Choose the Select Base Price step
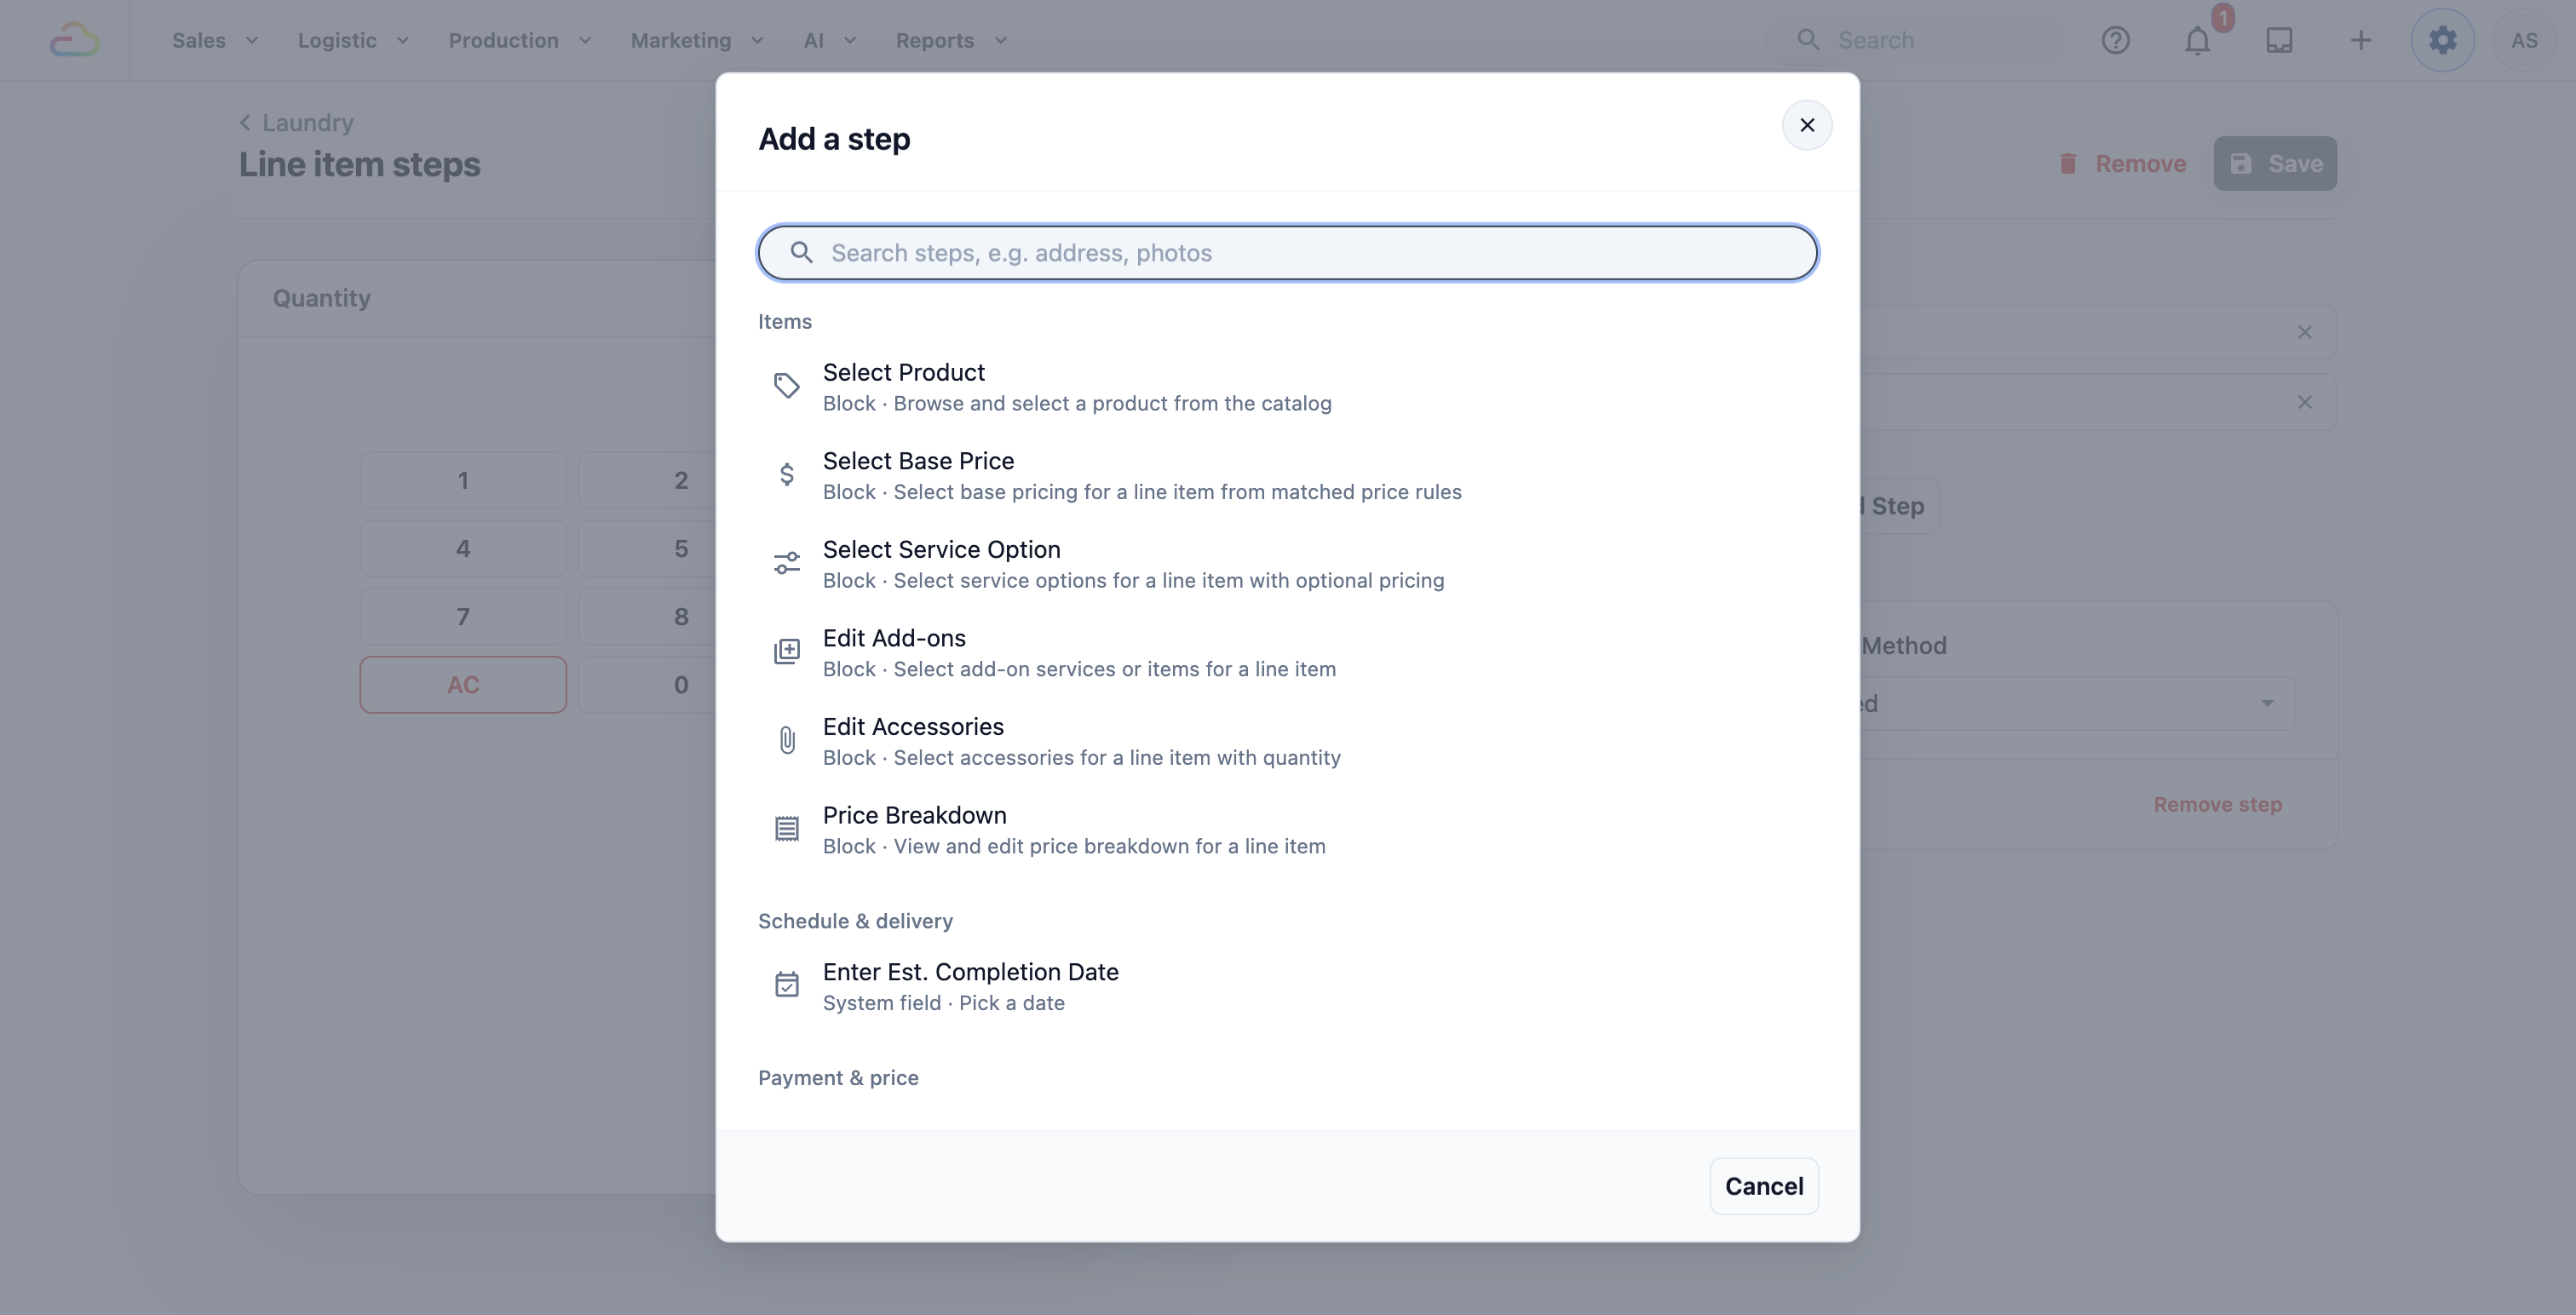 pyautogui.click(x=1287, y=475)
